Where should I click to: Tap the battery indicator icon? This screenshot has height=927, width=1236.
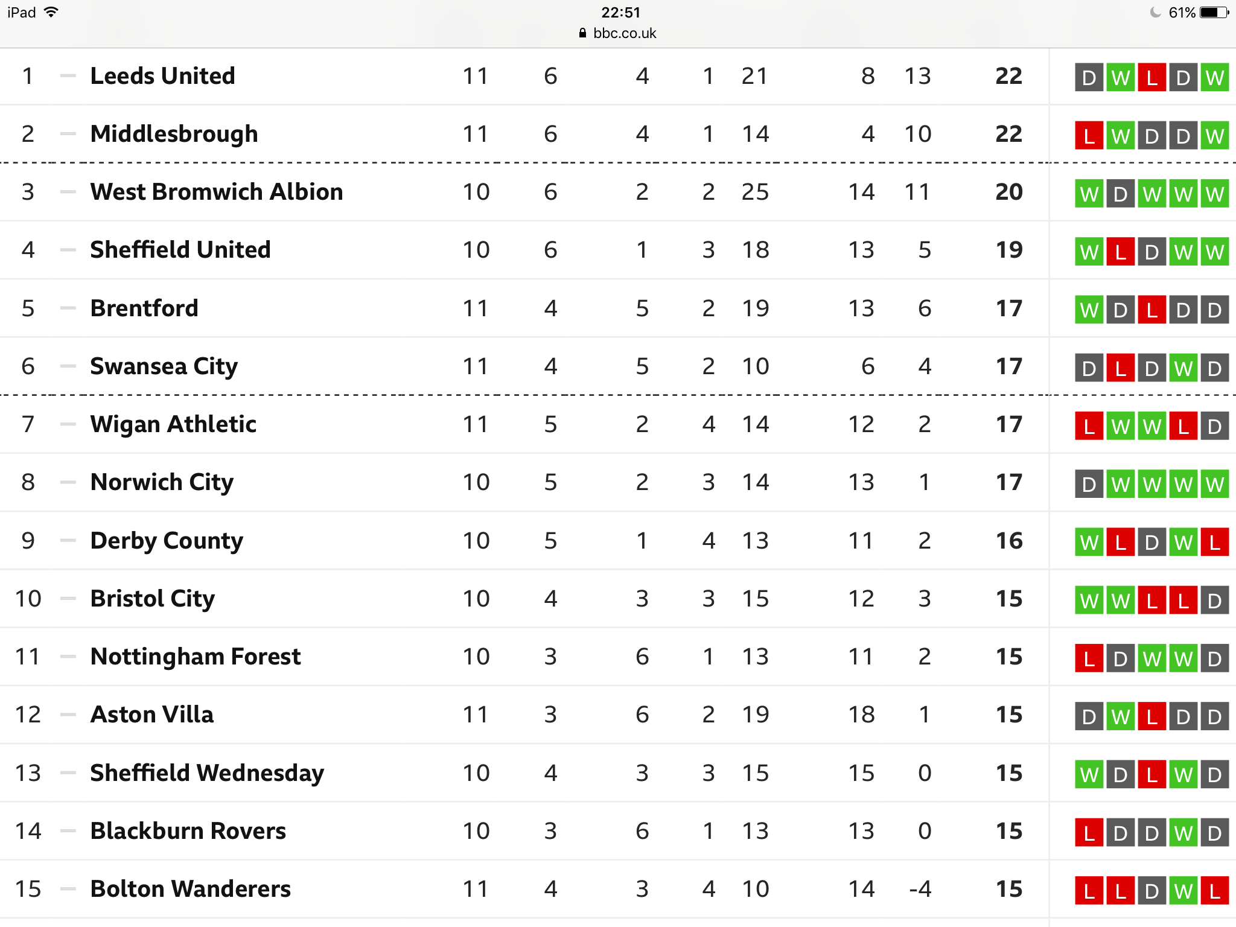click(x=1214, y=13)
